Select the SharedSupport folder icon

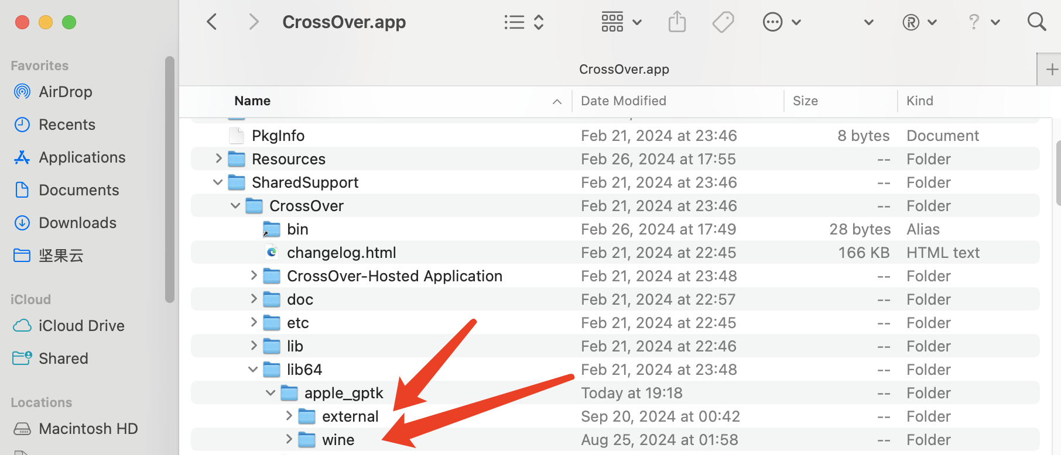[237, 182]
